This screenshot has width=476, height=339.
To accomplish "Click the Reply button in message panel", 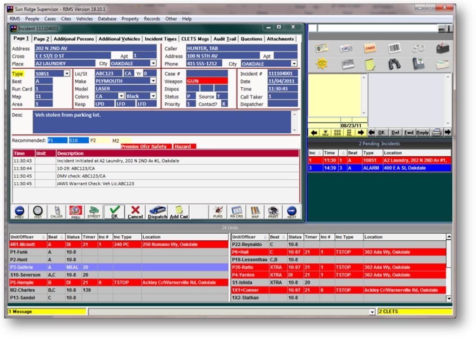I will pyautogui.click(x=422, y=133).
